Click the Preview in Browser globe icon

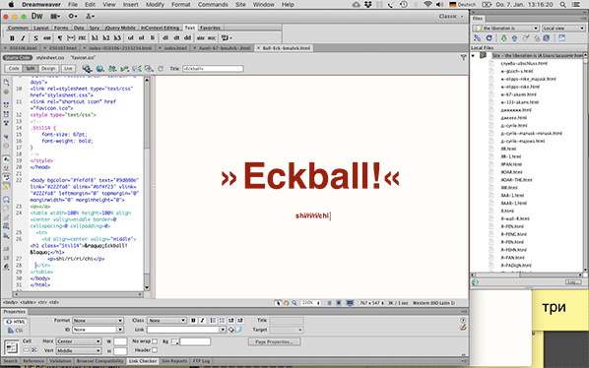99,69
